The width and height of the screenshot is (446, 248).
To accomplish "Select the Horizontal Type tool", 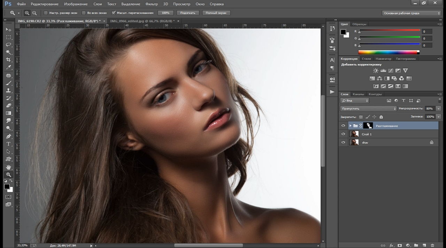I will [x=9, y=144].
